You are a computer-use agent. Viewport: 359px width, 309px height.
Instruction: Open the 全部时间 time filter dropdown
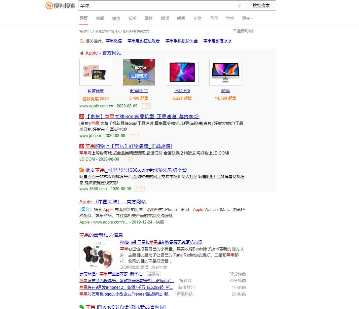(x=243, y=31)
